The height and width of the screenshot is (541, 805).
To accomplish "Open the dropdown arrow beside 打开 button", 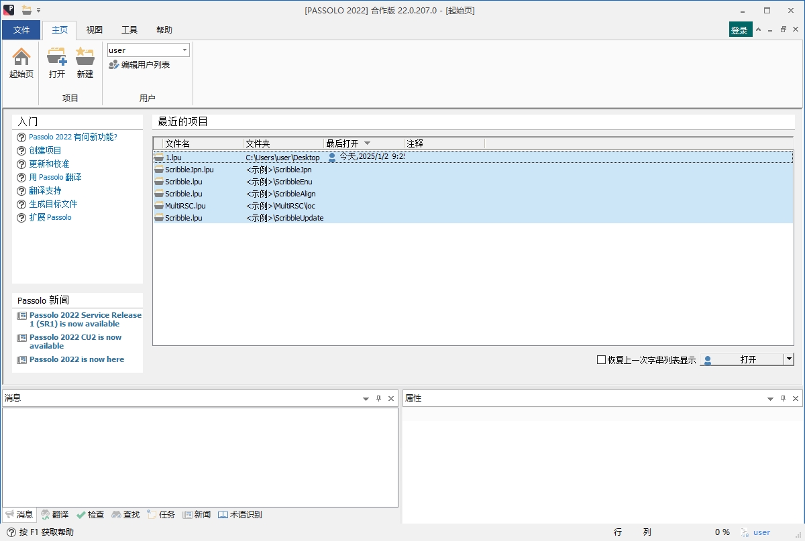I will [789, 359].
